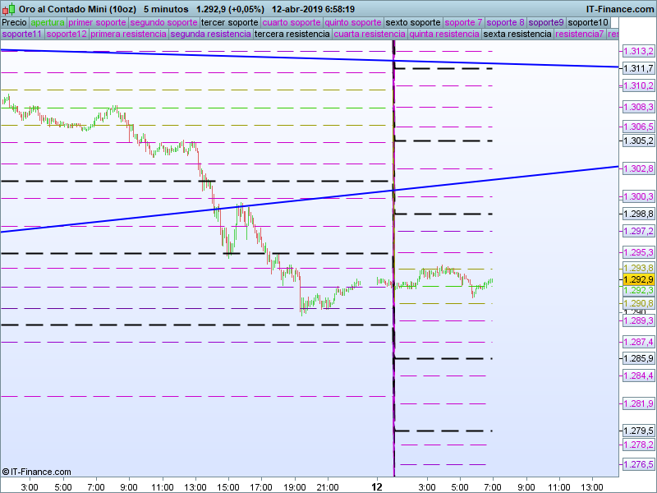Select the segunda resistencia label
Screen dimensions: 657x493
point(211,34)
